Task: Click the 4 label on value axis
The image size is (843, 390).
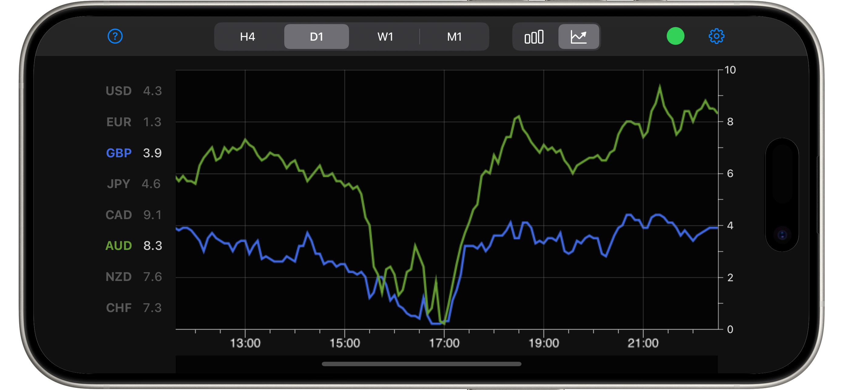Action: [x=730, y=226]
